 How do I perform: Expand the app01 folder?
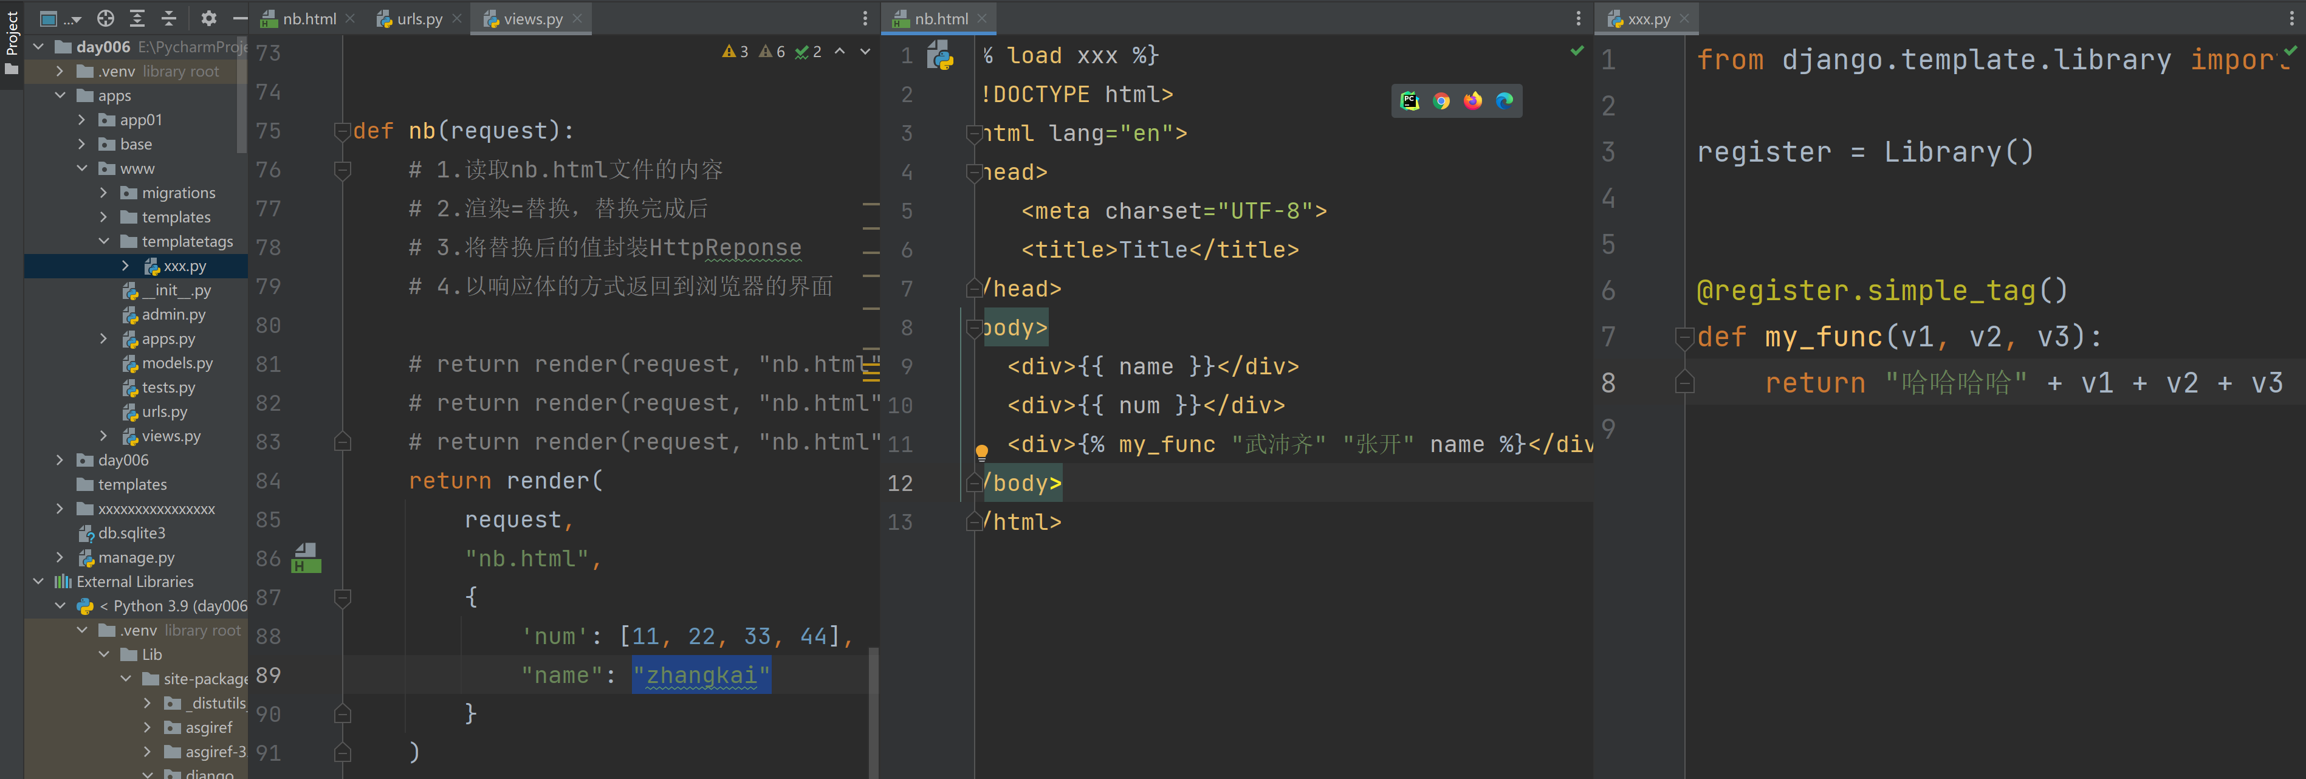(83, 119)
